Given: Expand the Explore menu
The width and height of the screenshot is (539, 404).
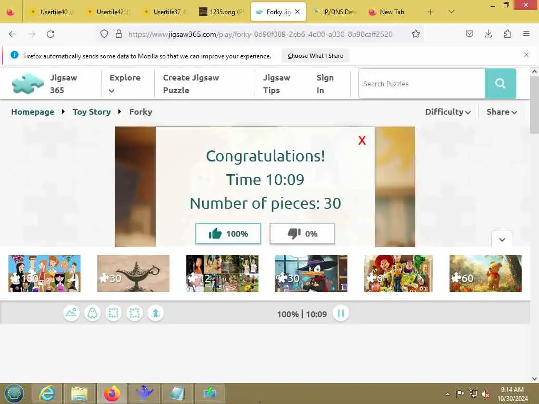Looking at the screenshot, I should tap(125, 84).
